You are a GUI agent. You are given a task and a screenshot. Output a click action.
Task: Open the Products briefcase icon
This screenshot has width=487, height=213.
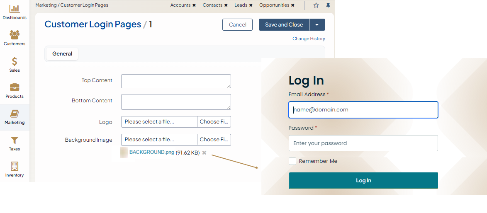(14, 87)
